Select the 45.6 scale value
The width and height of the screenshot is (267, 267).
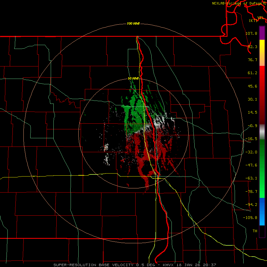(x=252, y=86)
